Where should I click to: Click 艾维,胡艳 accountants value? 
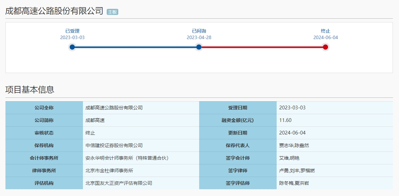pyautogui.click(x=289, y=158)
